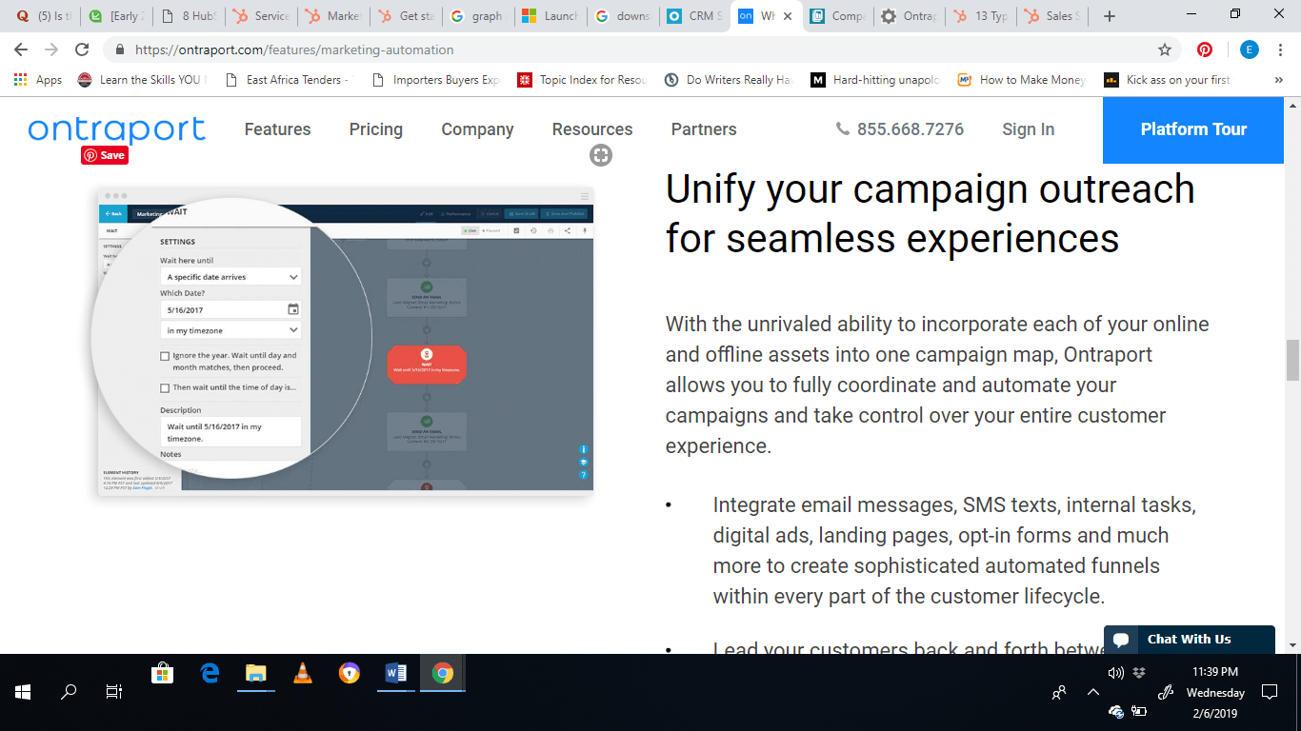Open the East Africa Tenders bookmark
Image resolution: width=1301 pixels, height=731 pixels.
[x=288, y=80]
